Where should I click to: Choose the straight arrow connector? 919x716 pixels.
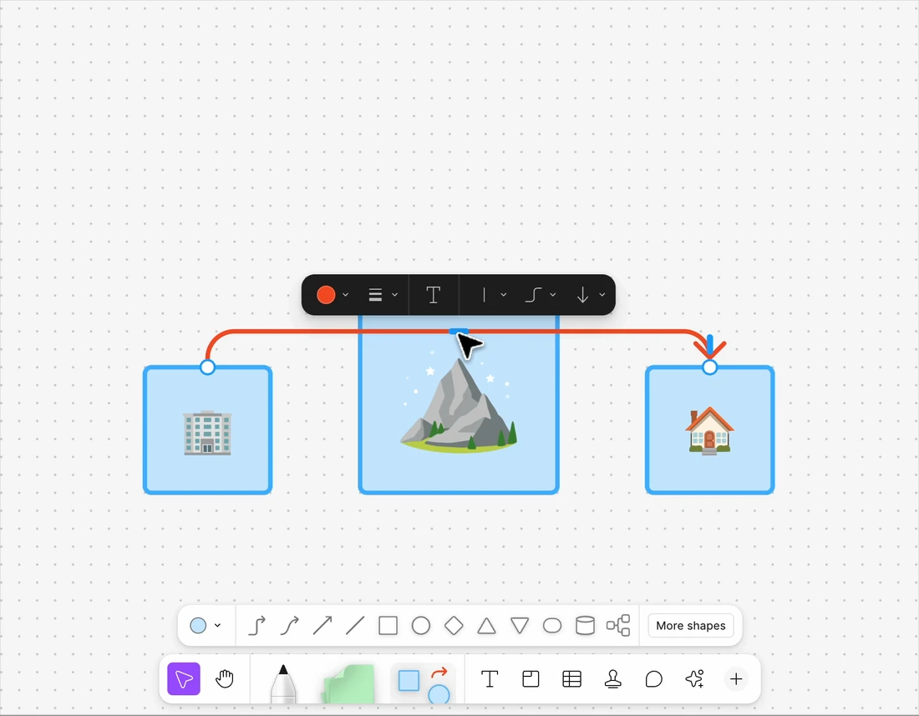coord(322,625)
